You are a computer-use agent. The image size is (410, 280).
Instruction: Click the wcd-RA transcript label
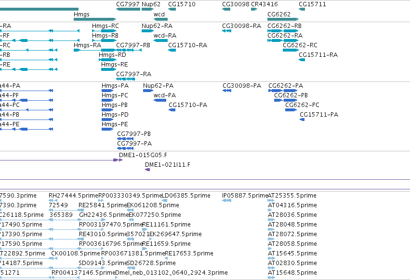point(165,36)
